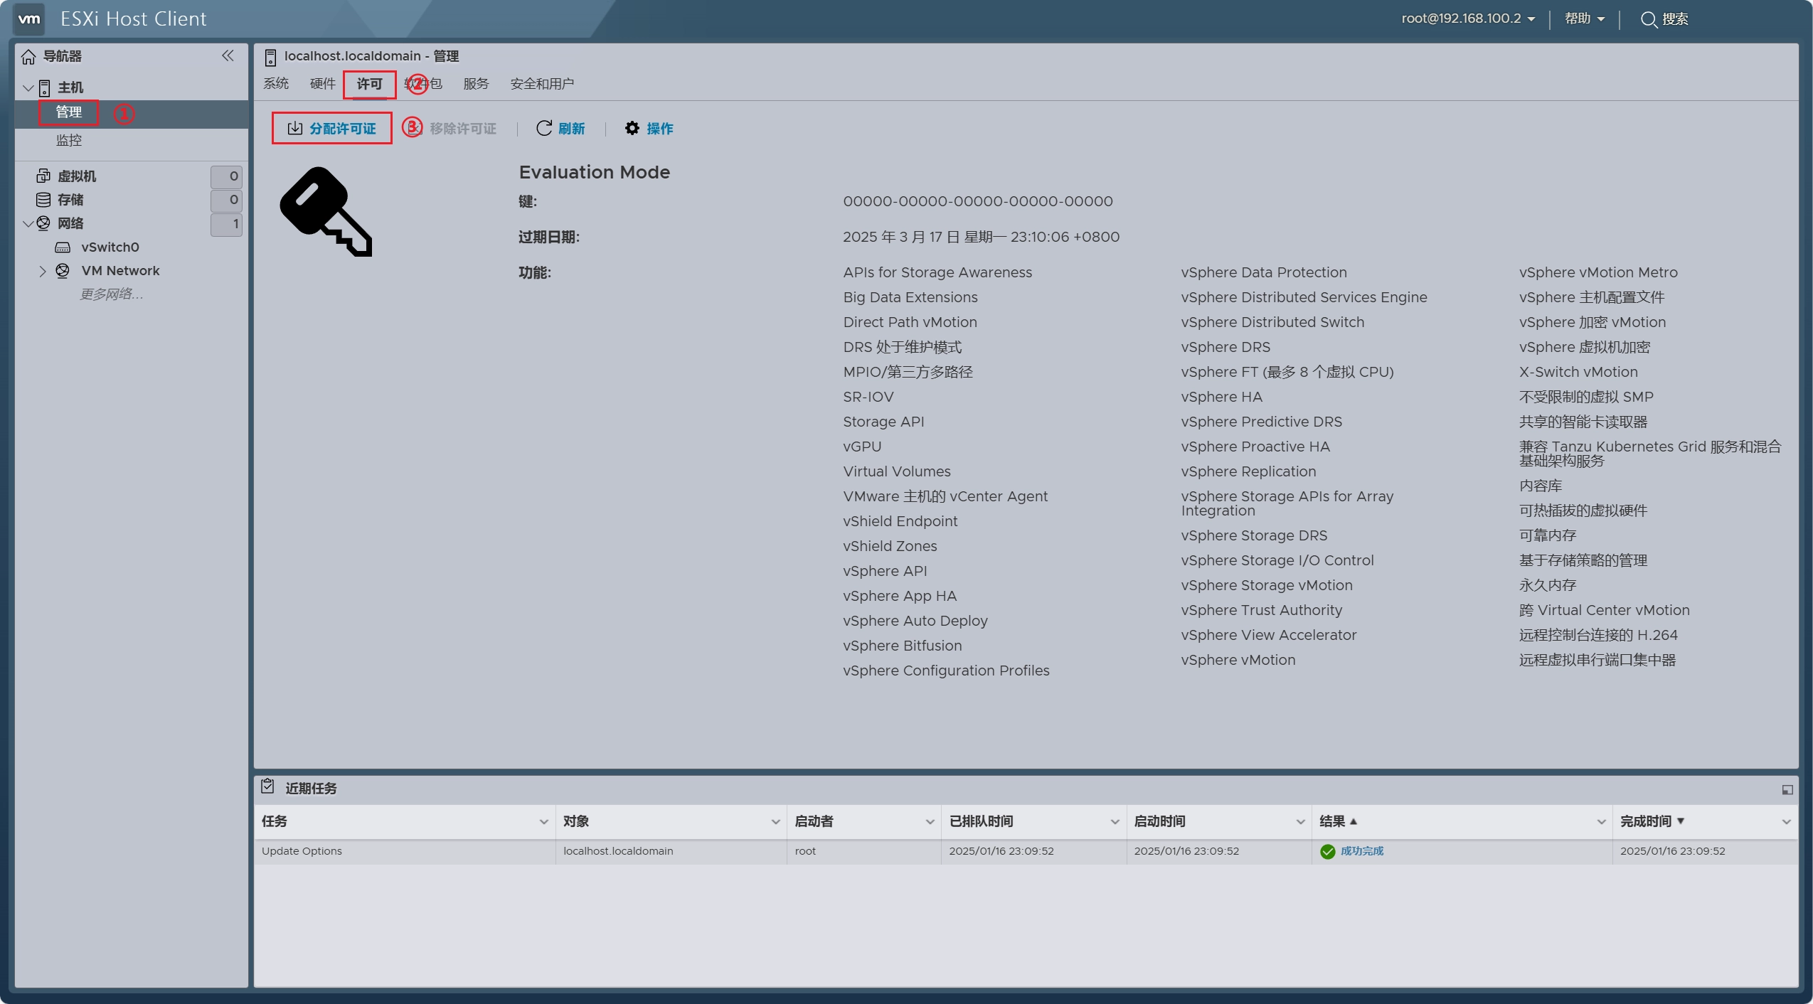Click the 刷新 refresh icon
Viewport: 1813px width, 1004px height.
(x=544, y=128)
